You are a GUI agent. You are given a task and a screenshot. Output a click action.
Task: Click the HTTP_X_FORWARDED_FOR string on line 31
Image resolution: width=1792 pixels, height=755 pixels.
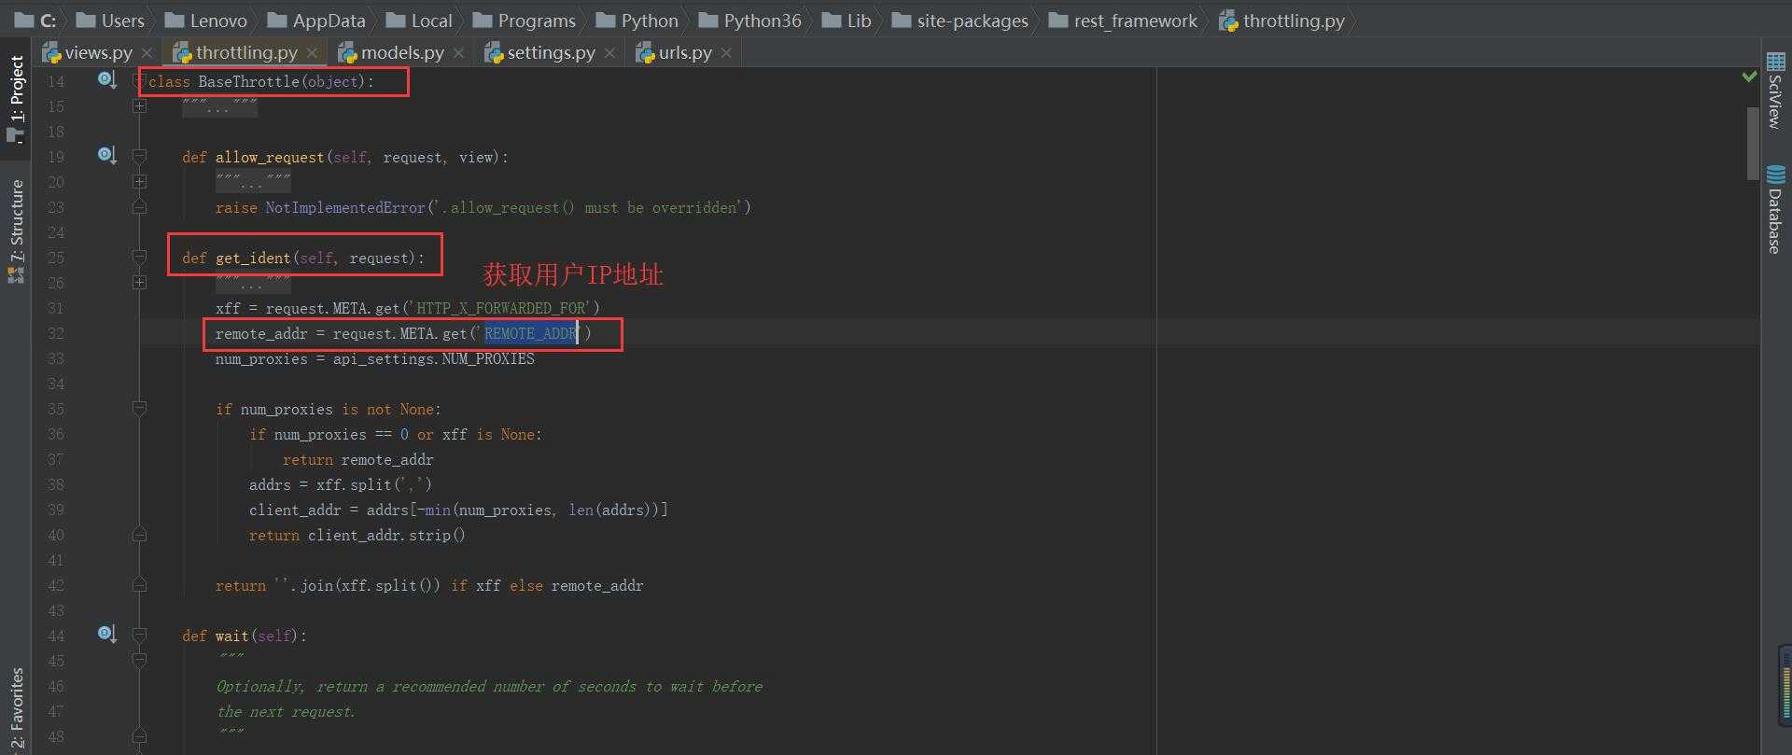click(x=500, y=308)
